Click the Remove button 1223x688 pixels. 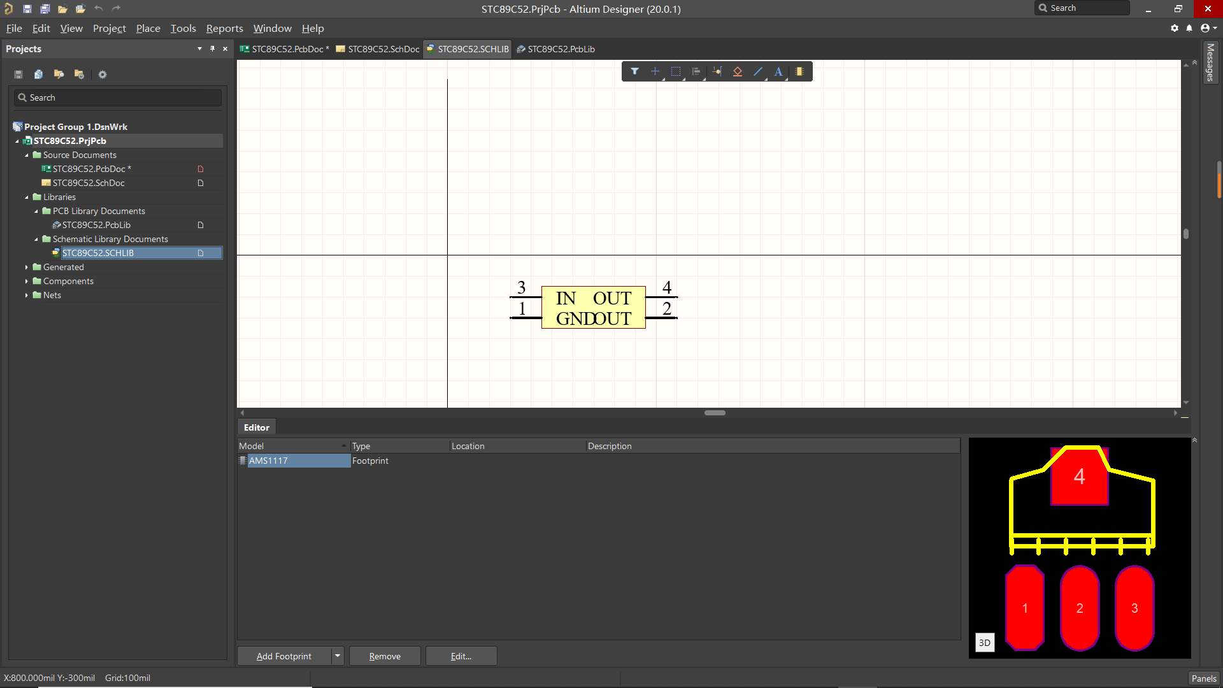(385, 656)
